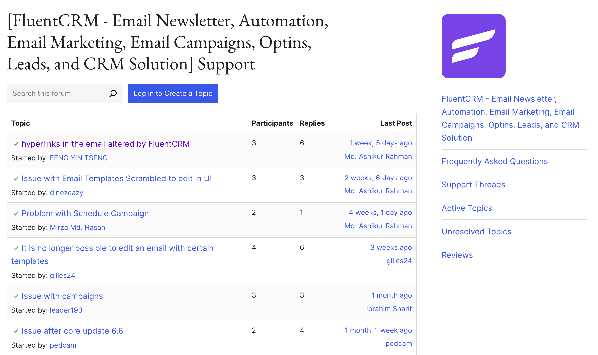
Task: View the Active Topics list
Action: [467, 208]
